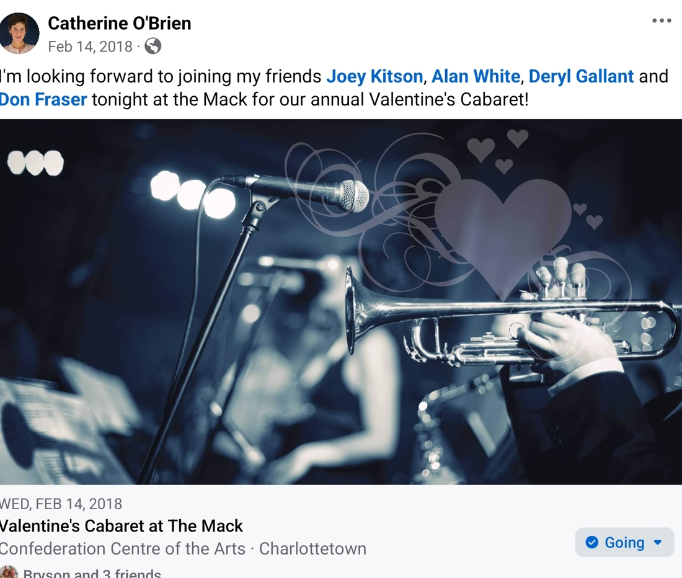Expand the Going dropdown arrow
Viewport: 682px width, 578px height.
coord(658,542)
